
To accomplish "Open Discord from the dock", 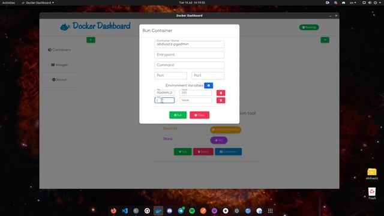I will click(x=169, y=211).
